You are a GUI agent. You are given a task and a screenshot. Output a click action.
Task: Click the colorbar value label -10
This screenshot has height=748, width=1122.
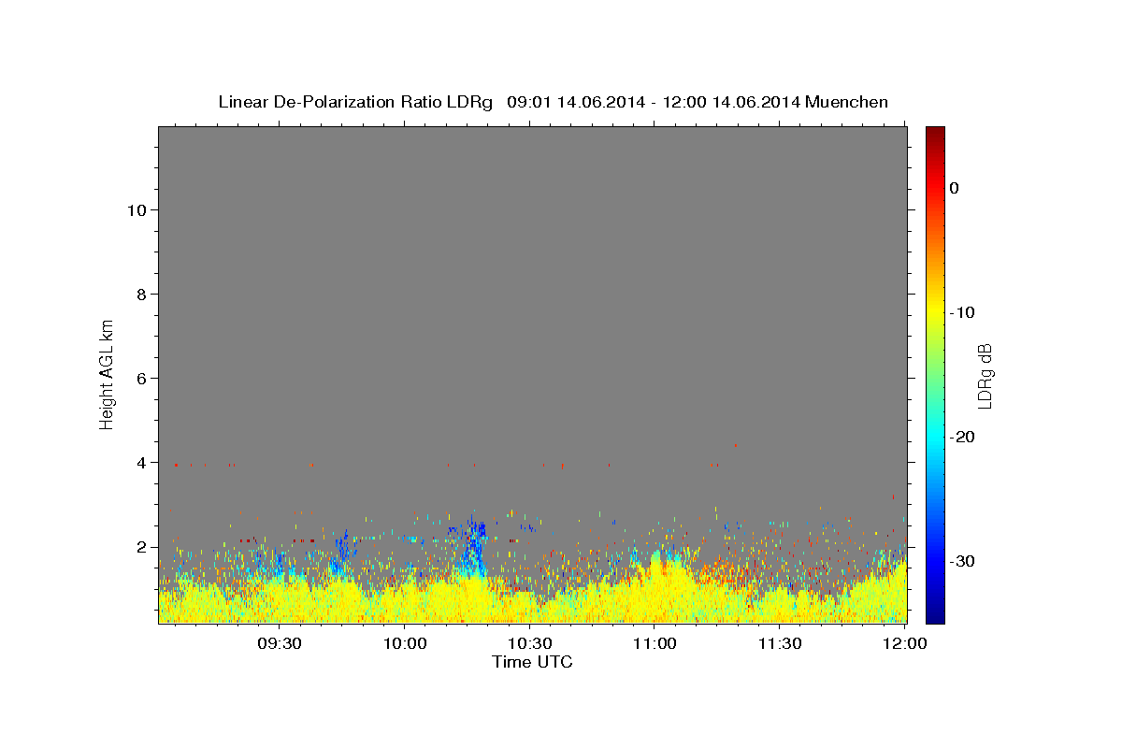pos(963,312)
